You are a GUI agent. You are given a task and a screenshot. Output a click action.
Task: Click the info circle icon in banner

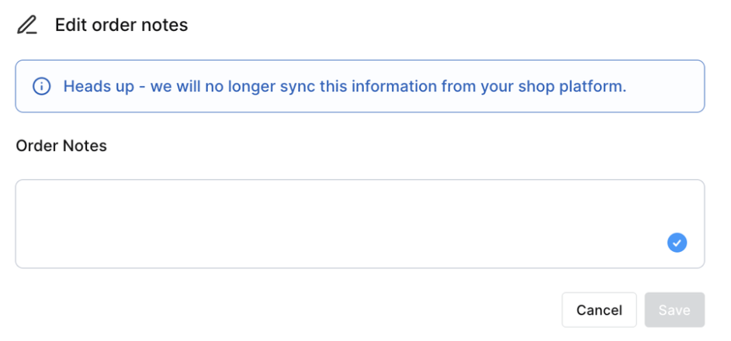point(42,86)
